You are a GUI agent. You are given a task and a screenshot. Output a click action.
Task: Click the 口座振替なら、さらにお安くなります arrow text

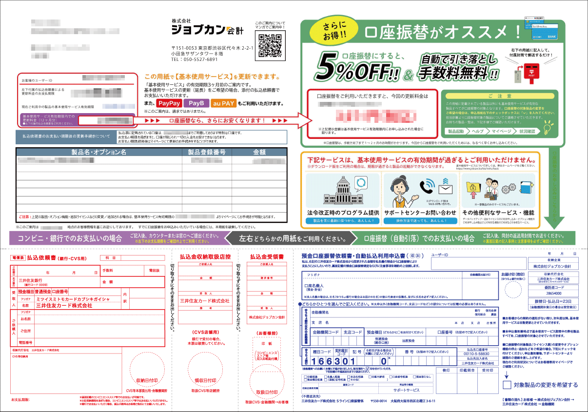218,120
